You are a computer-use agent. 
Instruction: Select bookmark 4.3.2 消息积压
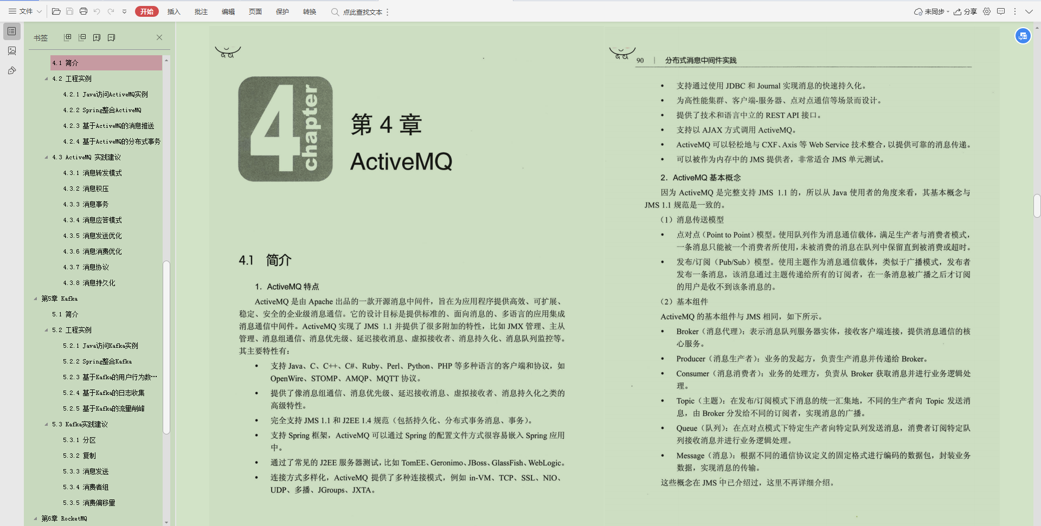pyautogui.click(x=86, y=189)
